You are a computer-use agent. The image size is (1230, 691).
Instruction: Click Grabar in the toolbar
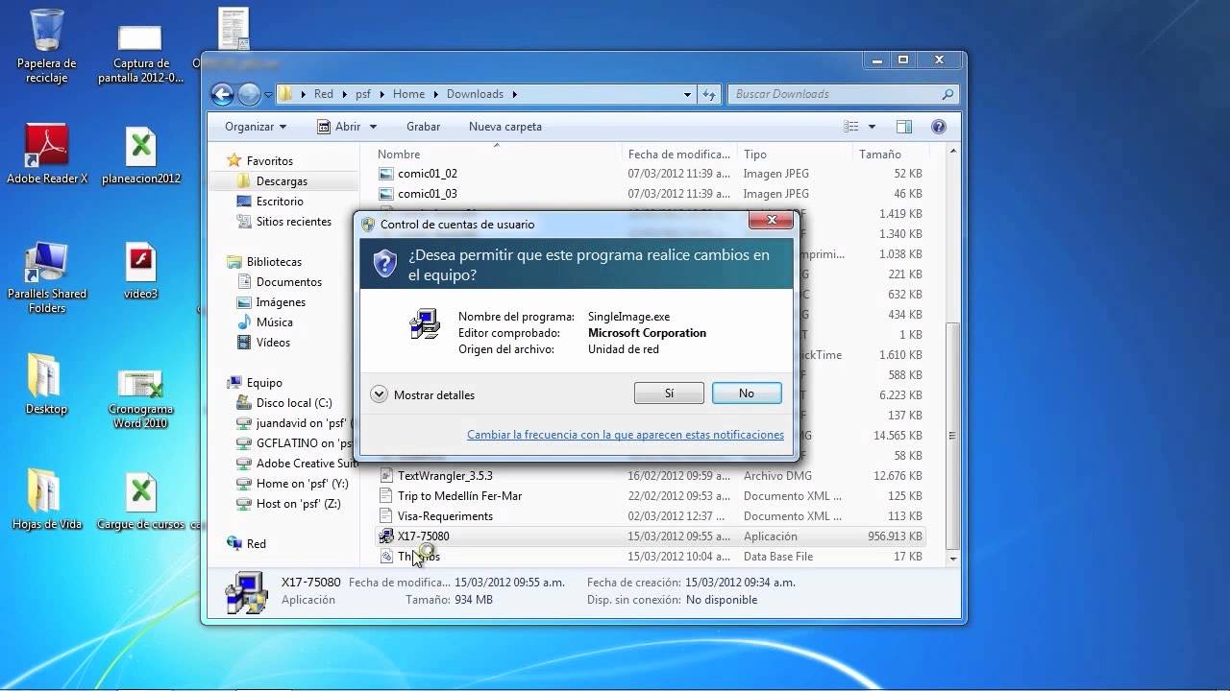pos(423,127)
